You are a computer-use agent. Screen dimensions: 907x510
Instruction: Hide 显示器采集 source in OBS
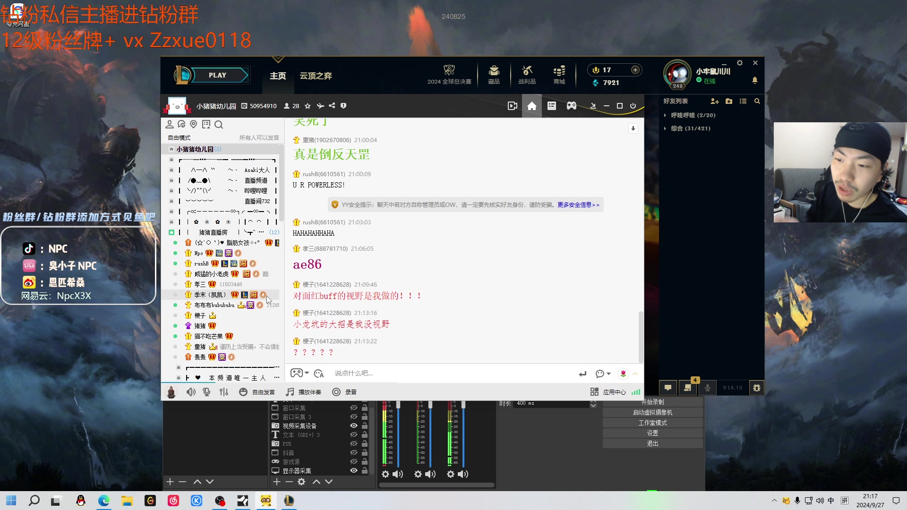tap(353, 470)
